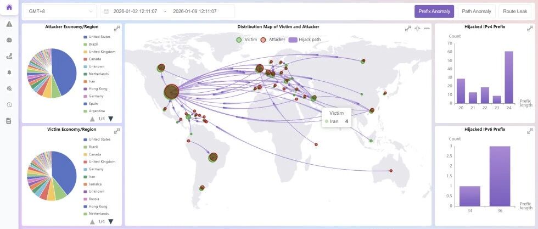Toggle Hong Kong in Victim Economy legend

[x=95, y=206]
